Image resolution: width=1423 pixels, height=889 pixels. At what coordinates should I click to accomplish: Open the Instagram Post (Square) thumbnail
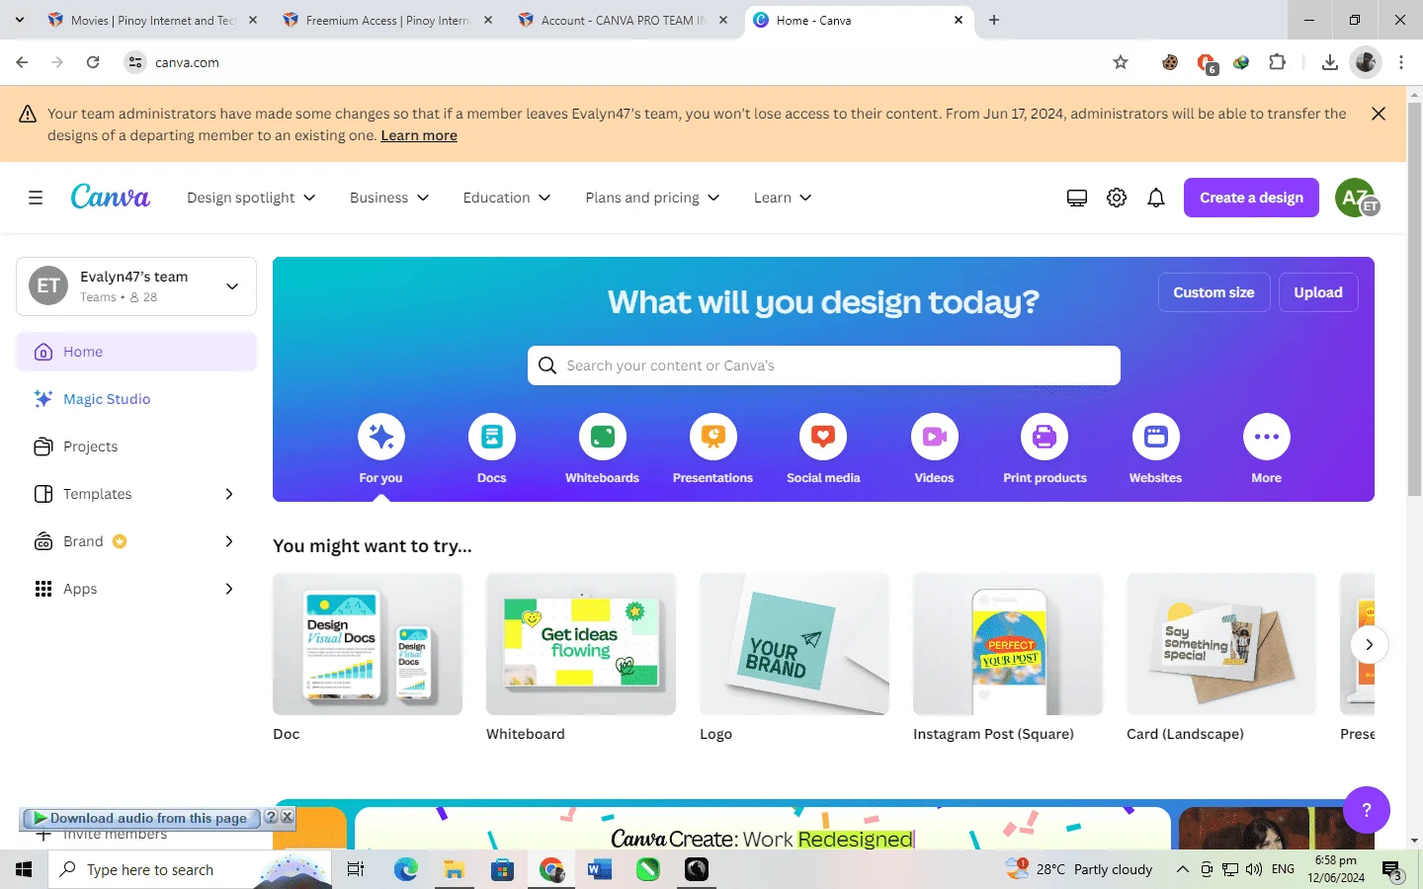point(1008,644)
